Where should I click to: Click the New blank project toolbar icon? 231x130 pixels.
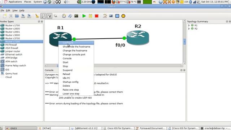5,16
